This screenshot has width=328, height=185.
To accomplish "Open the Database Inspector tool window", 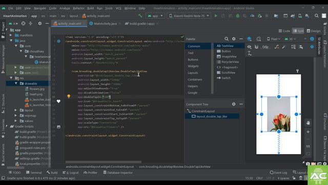I will (x=118, y=173).
